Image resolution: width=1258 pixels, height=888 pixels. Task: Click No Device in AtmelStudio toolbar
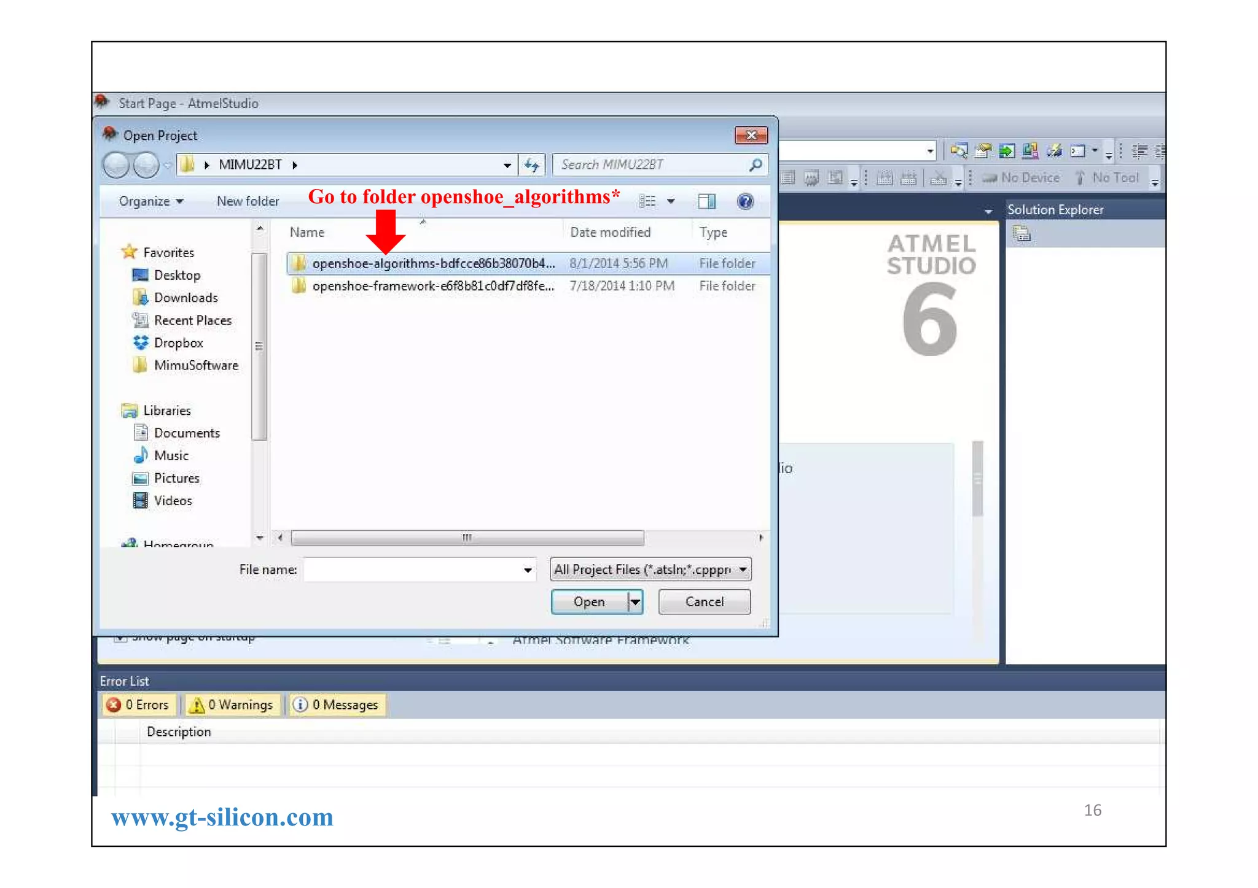[x=1022, y=178]
